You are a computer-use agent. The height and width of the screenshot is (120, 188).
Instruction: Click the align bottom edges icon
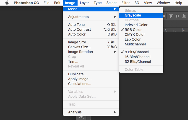(184, 16)
